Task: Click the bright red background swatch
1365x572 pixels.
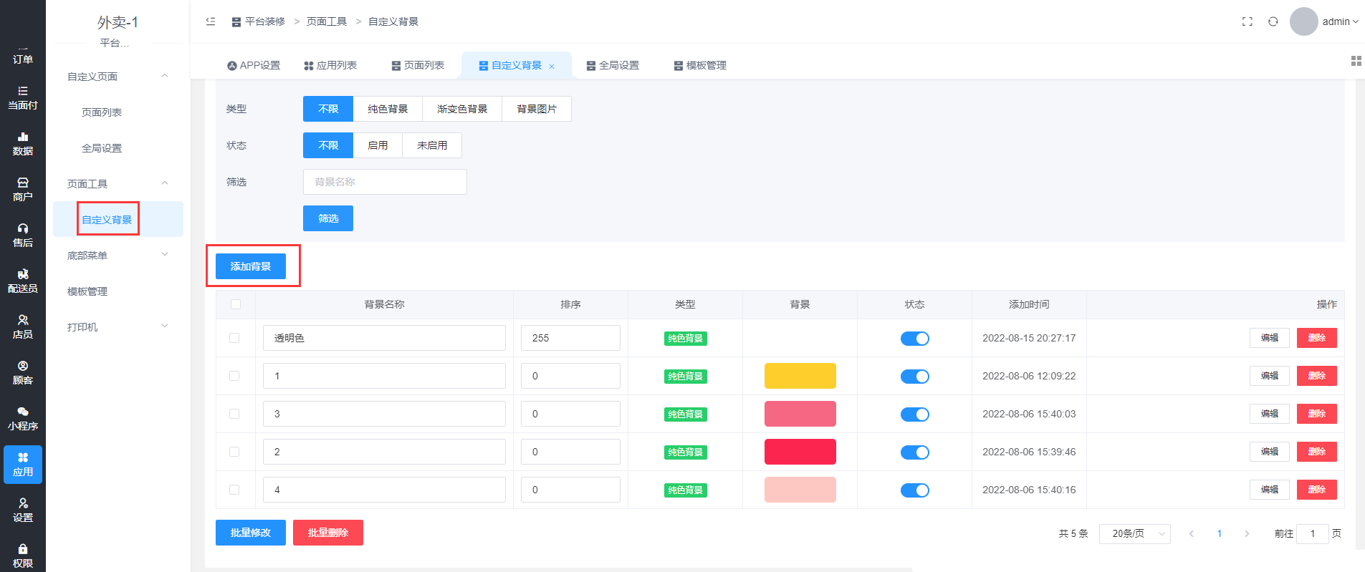Action: [800, 452]
